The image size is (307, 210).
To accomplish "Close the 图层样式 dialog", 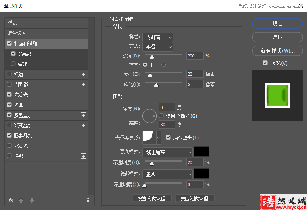I will coord(301,6).
